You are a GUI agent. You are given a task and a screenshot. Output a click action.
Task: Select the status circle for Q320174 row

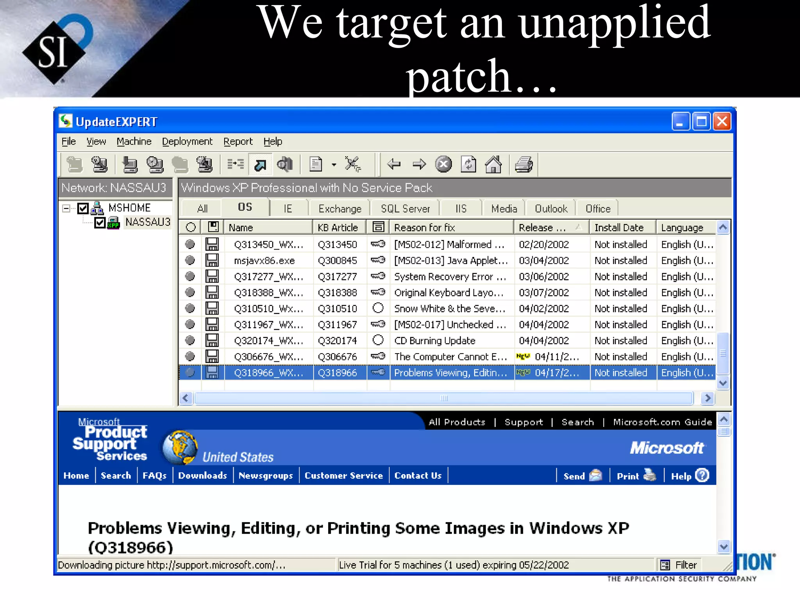tap(190, 340)
